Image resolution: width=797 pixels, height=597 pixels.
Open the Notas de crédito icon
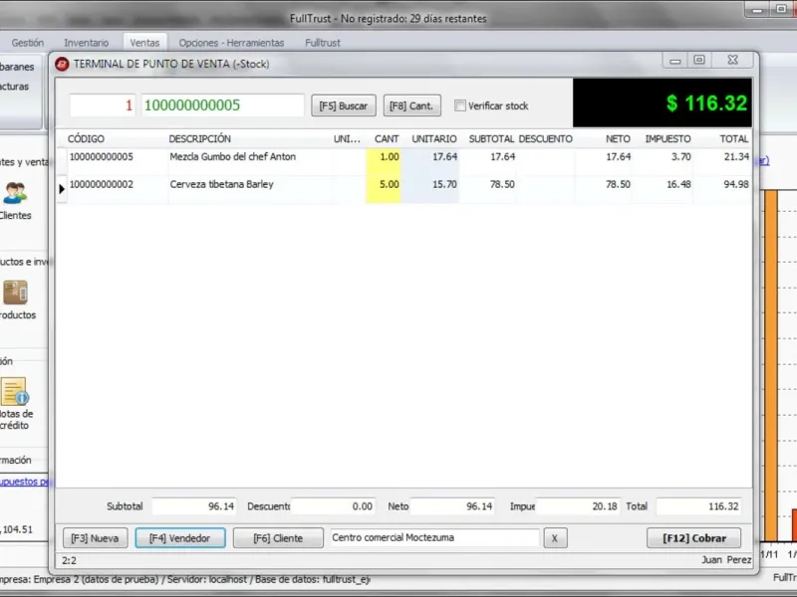tap(15, 391)
